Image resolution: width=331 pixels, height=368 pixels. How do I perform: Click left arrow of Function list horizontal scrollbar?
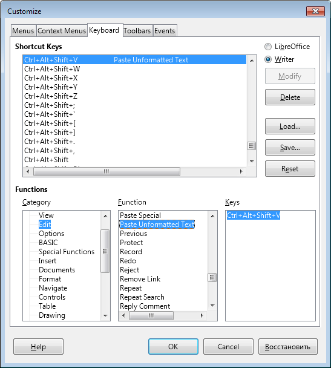pos(123,316)
